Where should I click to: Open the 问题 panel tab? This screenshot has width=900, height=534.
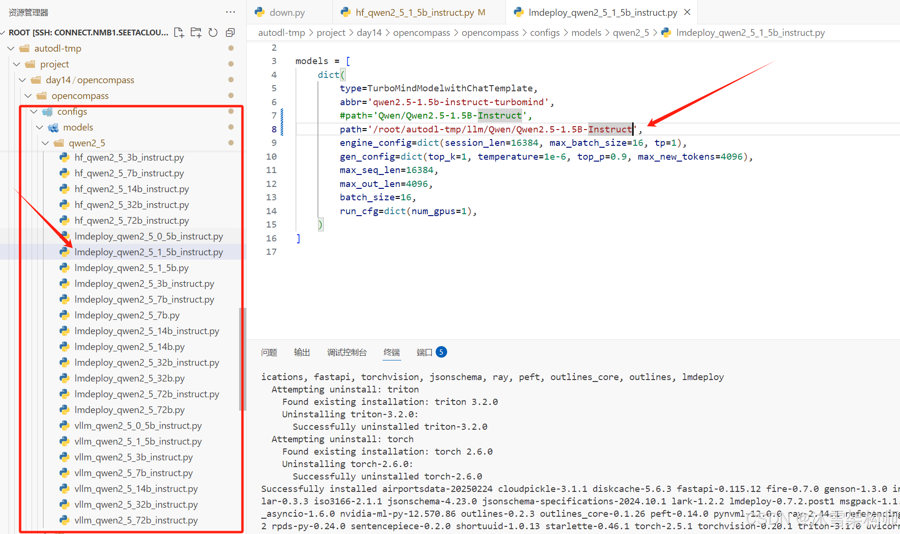coord(269,352)
